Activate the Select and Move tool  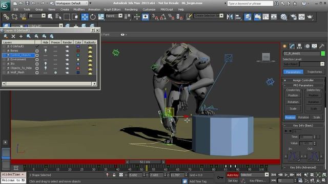85,17
